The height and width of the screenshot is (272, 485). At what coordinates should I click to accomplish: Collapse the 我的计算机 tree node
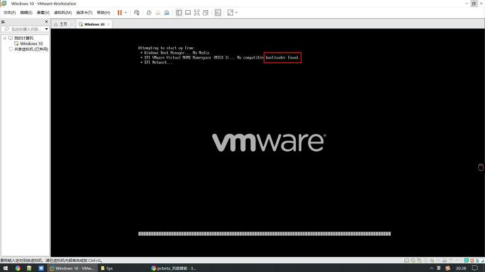5,38
